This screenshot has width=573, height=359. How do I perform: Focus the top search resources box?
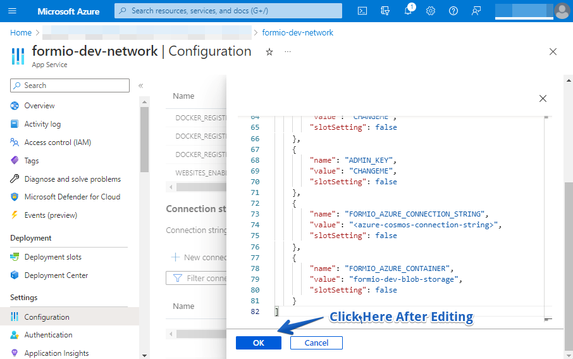[x=228, y=11]
